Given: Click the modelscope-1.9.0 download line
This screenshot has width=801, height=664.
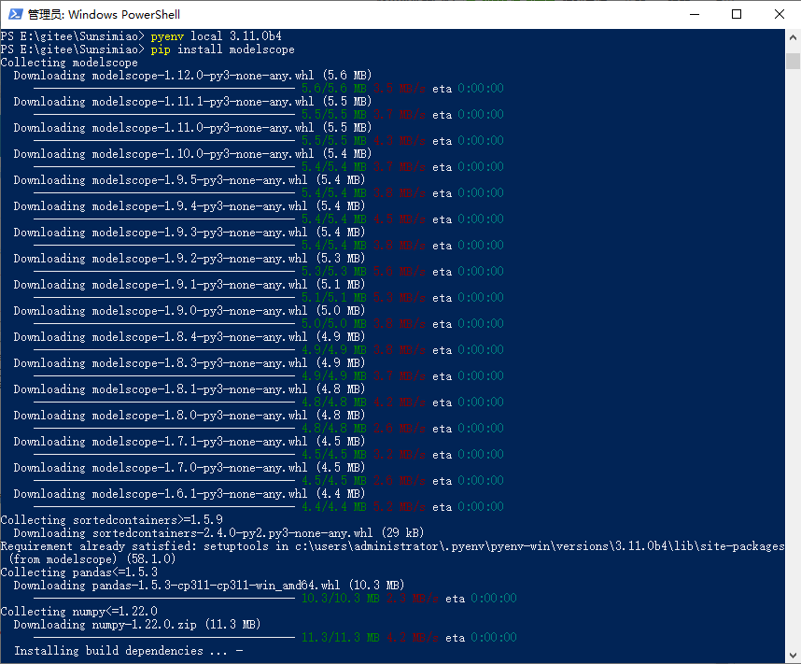Looking at the screenshot, I should tap(189, 311).
